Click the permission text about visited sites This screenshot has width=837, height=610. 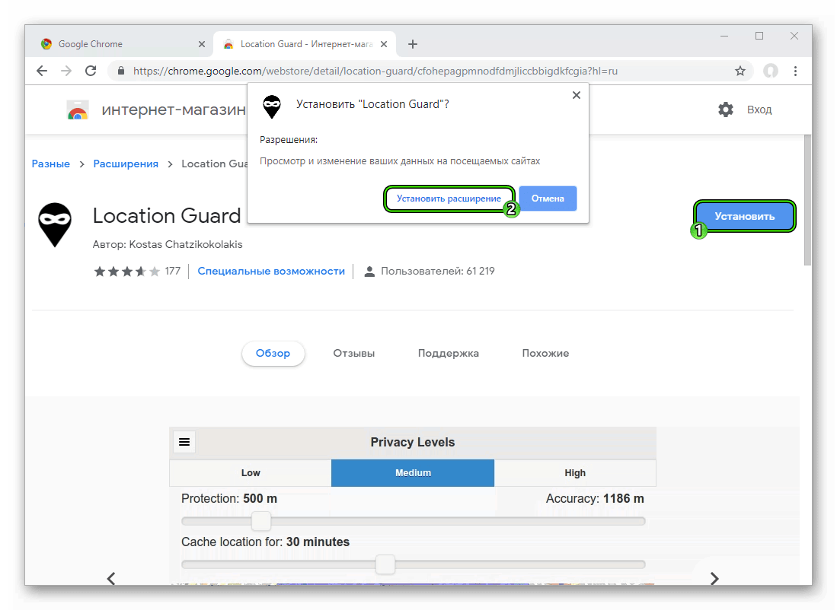pyautogui.click(x=400, y=161)
